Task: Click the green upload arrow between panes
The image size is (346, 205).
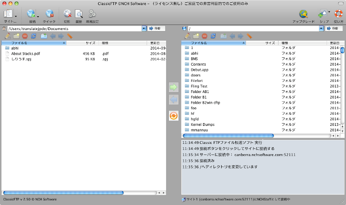Action: click(x=173, y=87)
